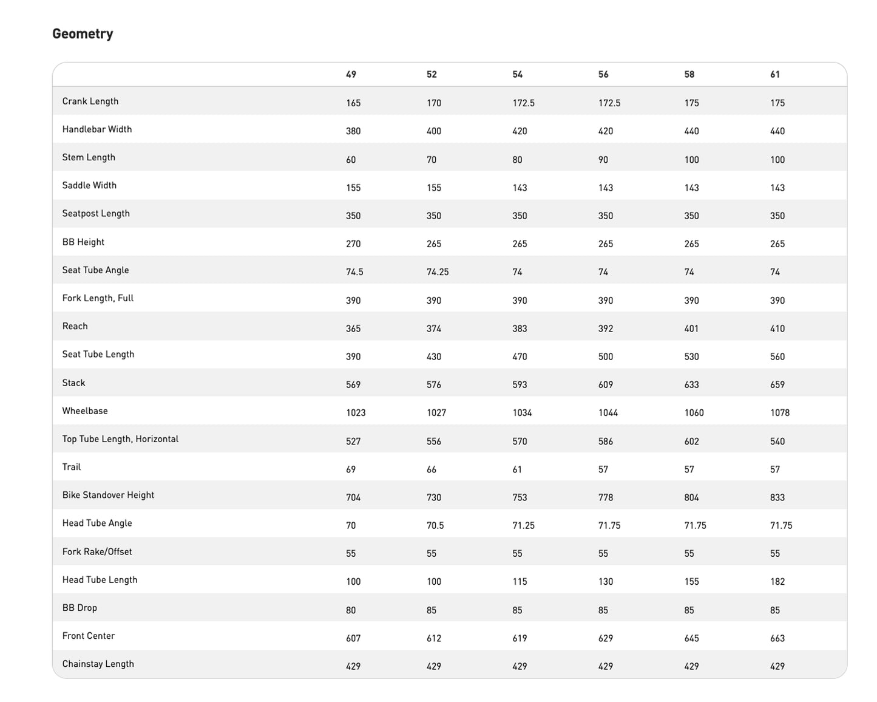Viewport: 877px width, 702px height.
Task: Click the size 54 column header
Action: tap(517, 75)
